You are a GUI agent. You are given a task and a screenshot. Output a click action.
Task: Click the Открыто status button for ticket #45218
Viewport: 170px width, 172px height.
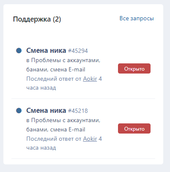[x=134, y=128]
